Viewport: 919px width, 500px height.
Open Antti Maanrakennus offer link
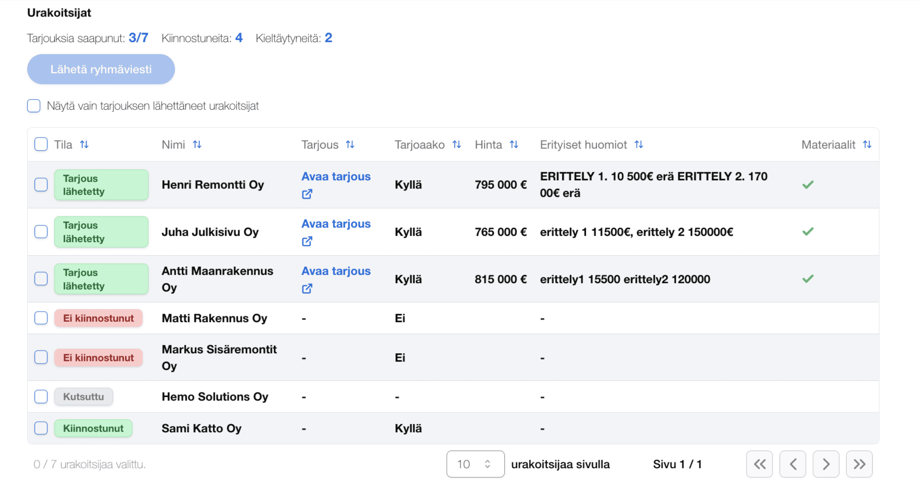(x=336, y=271)
